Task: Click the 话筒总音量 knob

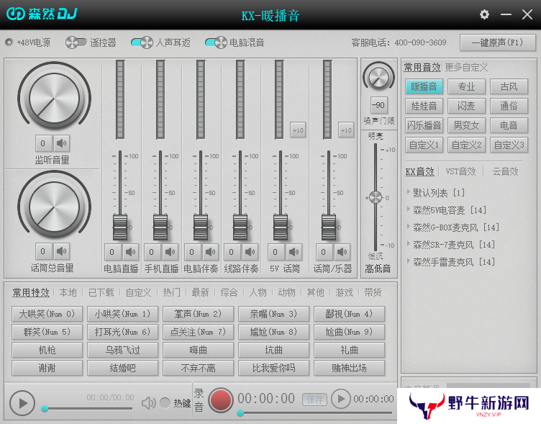Action: tap(54, 207)
